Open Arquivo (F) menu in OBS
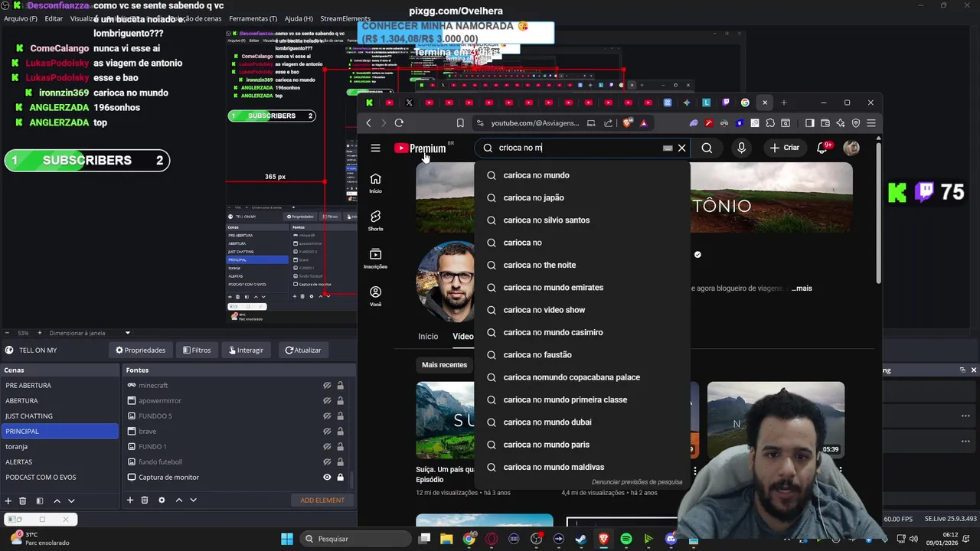 21,18
